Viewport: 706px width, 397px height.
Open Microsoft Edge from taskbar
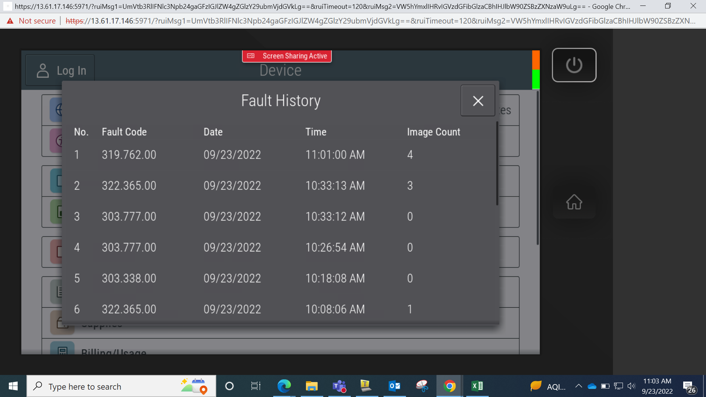(x=284, y=386)
